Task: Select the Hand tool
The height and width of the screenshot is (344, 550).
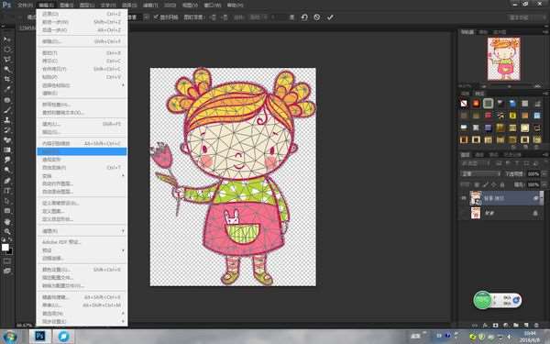Action: (7, 221)
